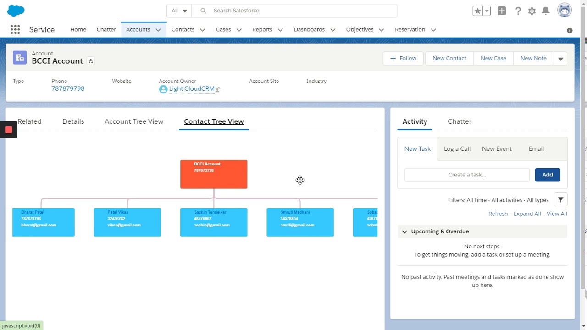Expand the Cases navigation dropdown
The width and height of the screenshot is (587, 330).
pyautogui.click(x=239, y=30)
